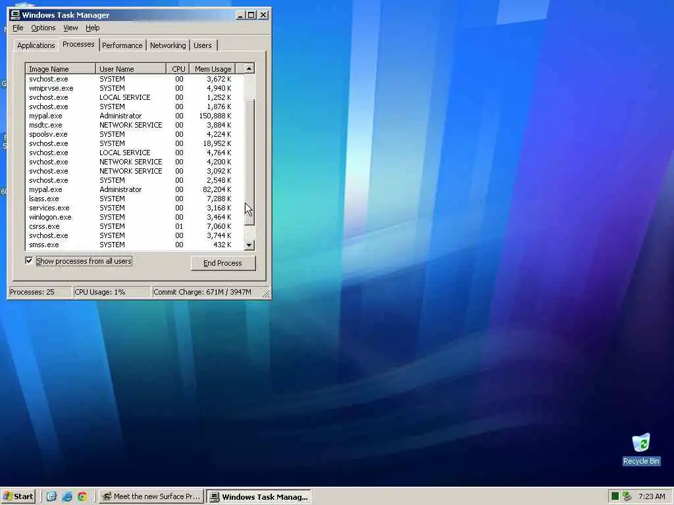674x505 pixels.
Task: Maximize the Task Manager window
Action: coord(251,15)
